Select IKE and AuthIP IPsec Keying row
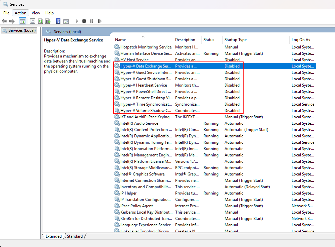Viewport: 335px width, 247px height. [x=215, y=117]
